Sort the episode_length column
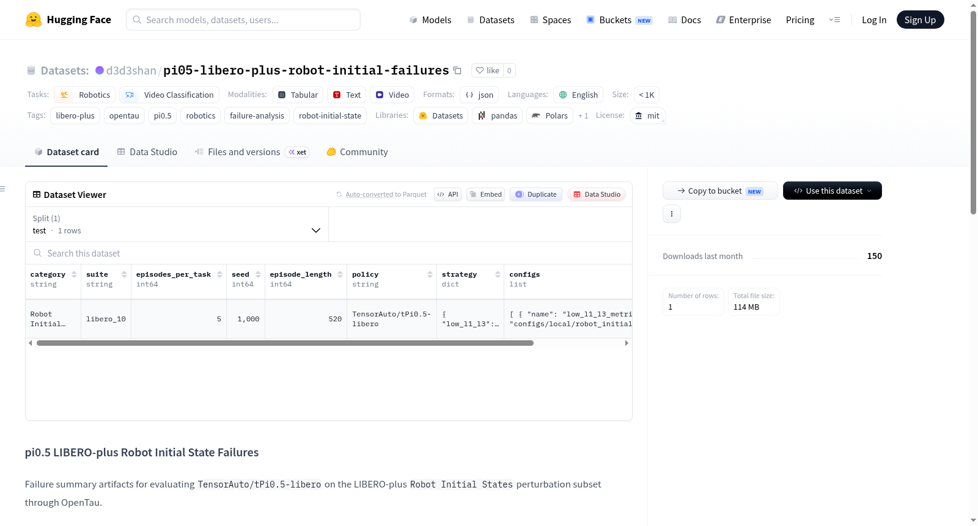Image resolution: width=978 pixels, height=526 pixels. (x=340, y=274)
